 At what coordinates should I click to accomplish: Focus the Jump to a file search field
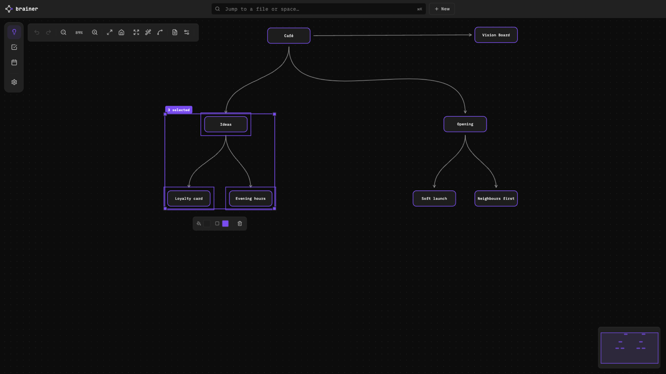319,9
